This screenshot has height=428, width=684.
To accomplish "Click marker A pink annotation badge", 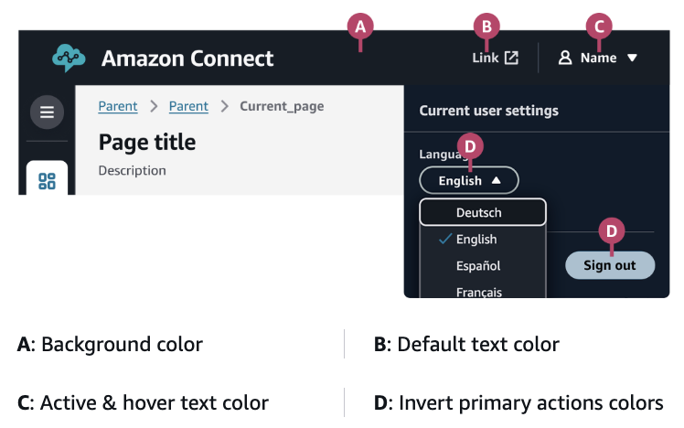I will 360,27.
